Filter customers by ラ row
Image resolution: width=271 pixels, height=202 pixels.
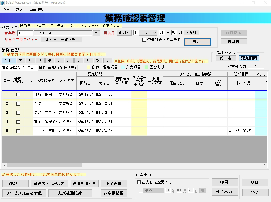tap(98, 61)
